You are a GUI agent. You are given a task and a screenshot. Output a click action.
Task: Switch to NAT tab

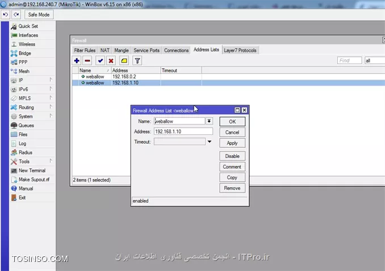[105, 51]
